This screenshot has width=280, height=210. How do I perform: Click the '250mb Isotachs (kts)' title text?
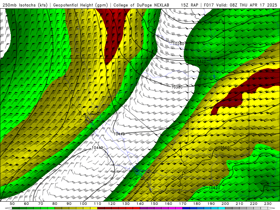[x=25, y=5]
